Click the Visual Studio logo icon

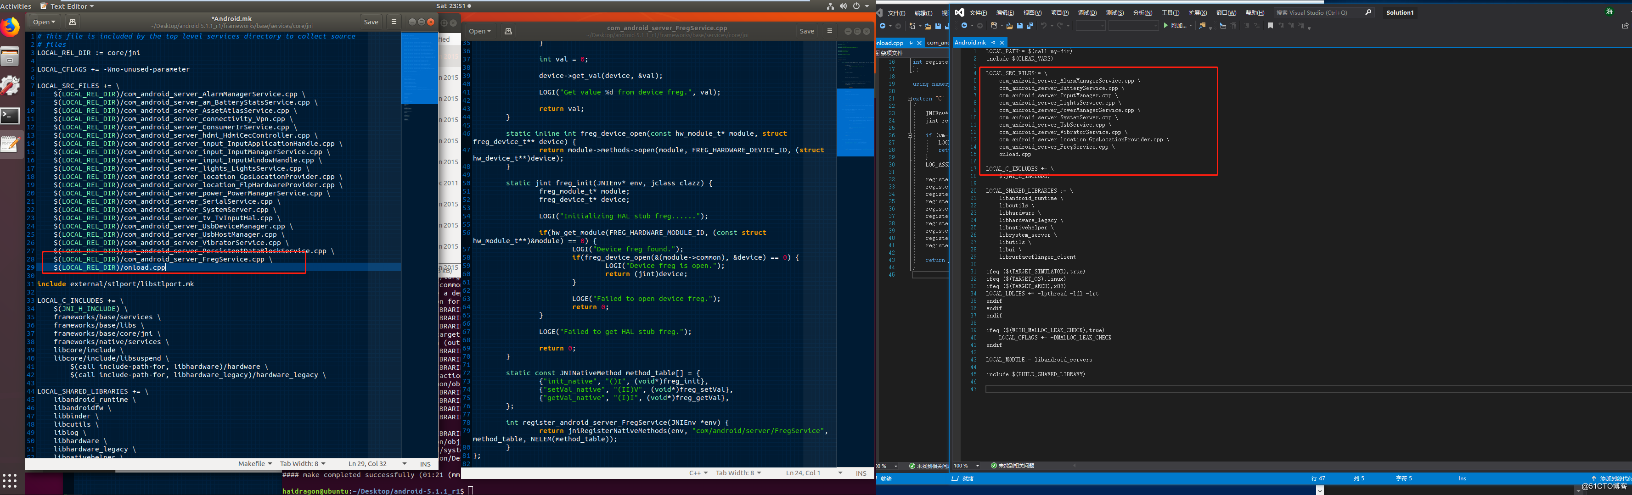[x=960, y=13]
